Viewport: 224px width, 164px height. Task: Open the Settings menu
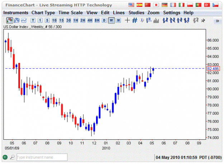click(172, 13)
